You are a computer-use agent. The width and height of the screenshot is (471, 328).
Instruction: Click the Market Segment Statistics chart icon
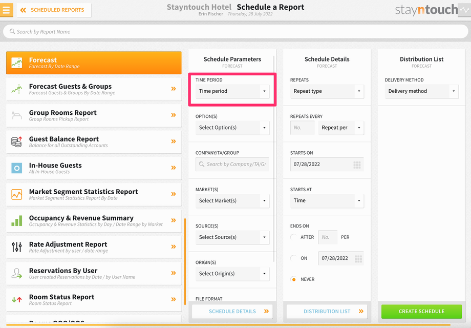coord(17,194)
